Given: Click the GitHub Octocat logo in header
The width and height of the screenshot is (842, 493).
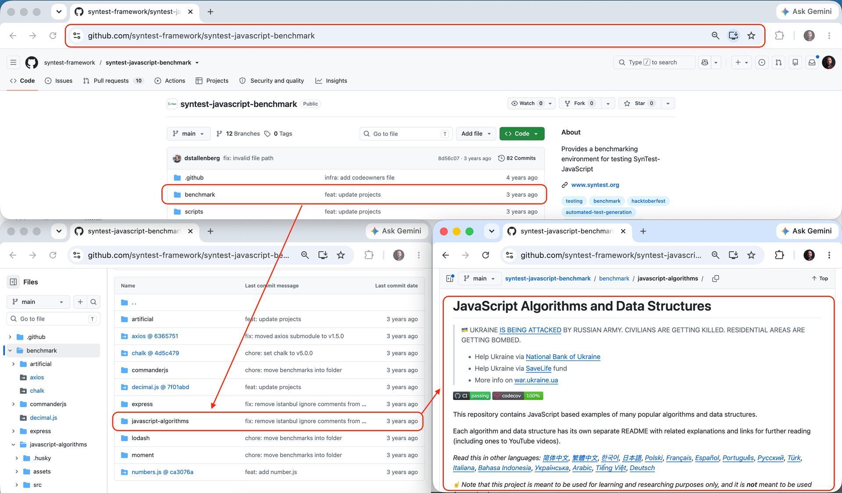Looking at the screenshot, I should [x=32, y=62].
